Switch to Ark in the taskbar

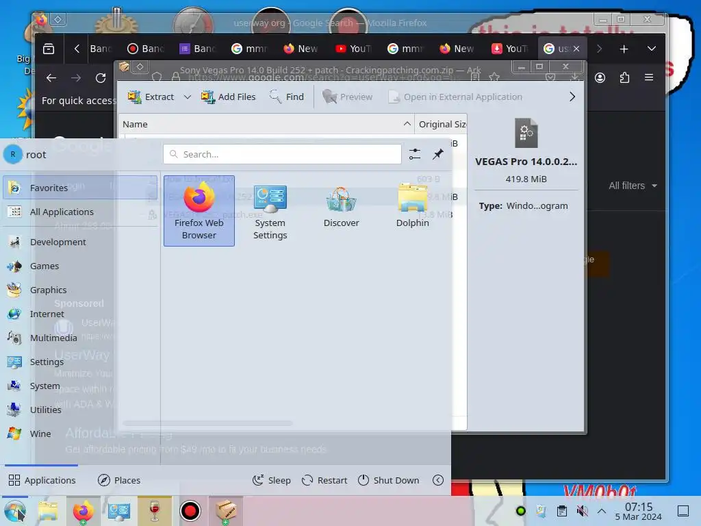226,511
